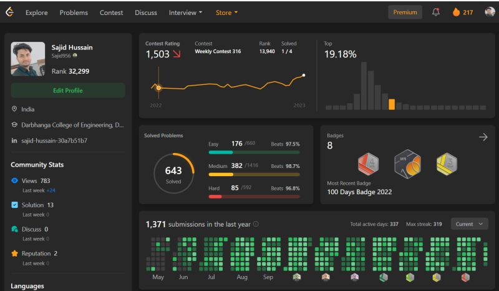Go to the Problems menu item
The image size is (499, 291).
click(x=74, y=12)
